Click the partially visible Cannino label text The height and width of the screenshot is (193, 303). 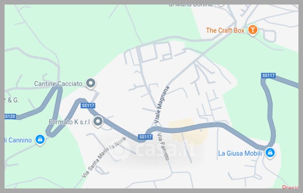coord(18,140)
